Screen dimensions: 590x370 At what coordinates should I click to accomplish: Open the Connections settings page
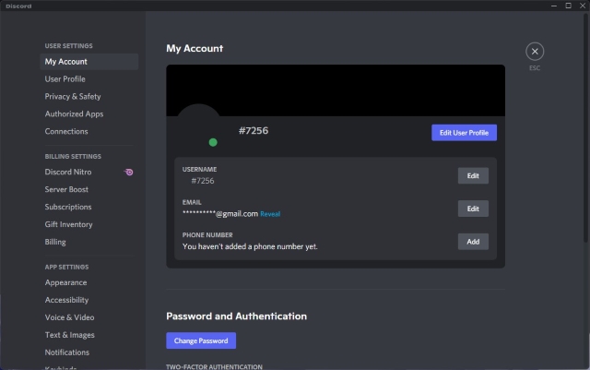pos(89,132)
